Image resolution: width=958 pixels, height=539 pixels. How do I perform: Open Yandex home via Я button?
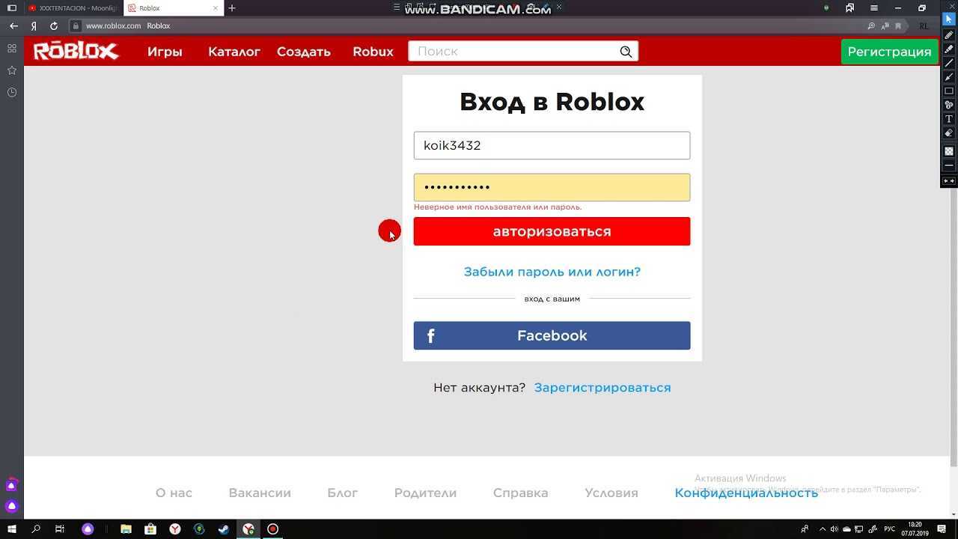(34, 25)
